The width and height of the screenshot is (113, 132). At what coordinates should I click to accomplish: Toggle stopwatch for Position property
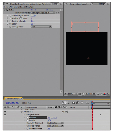coord(27,117)
